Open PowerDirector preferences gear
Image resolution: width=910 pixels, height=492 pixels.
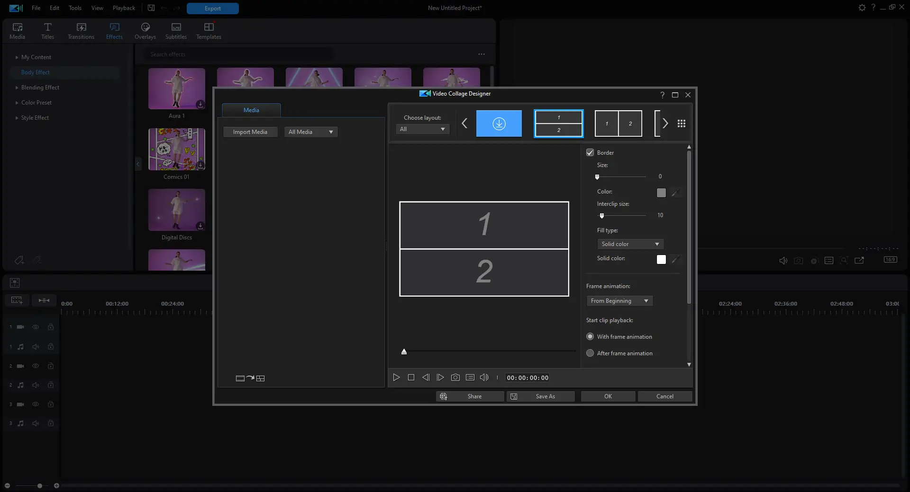[862, 8]
